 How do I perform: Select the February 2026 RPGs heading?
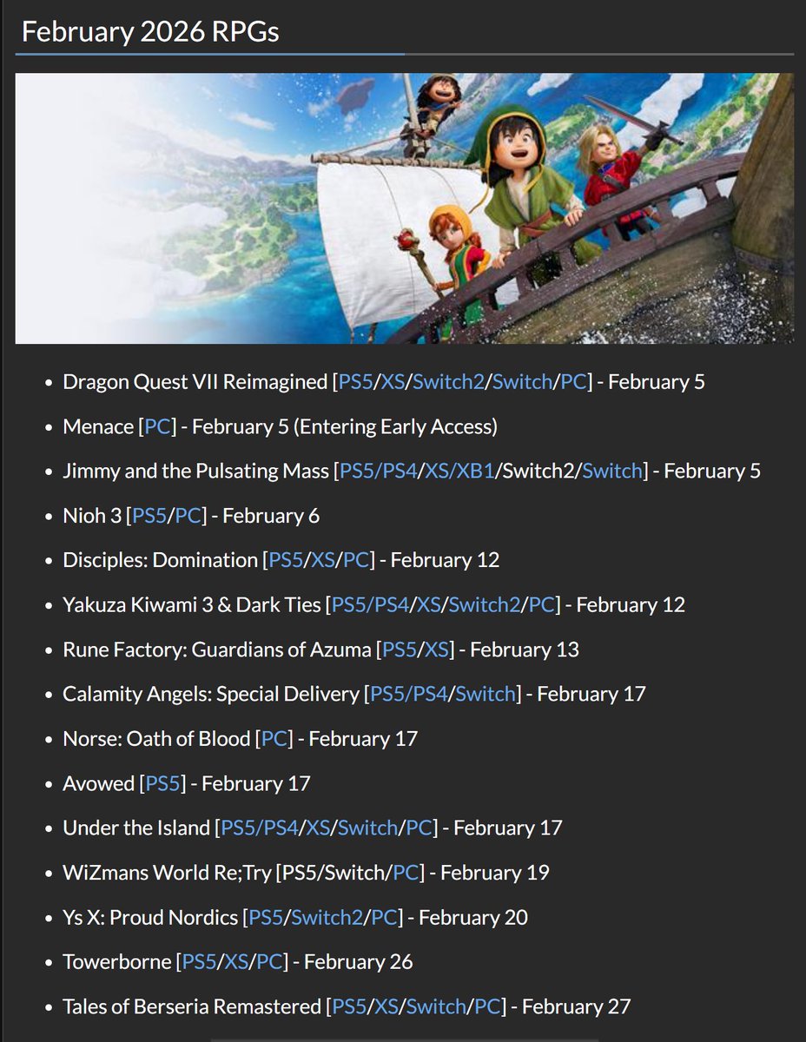coord(150,31)
